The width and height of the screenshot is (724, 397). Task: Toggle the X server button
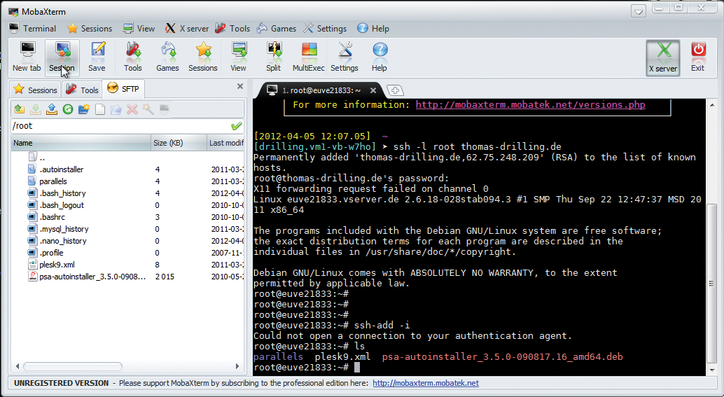point(662,56)
